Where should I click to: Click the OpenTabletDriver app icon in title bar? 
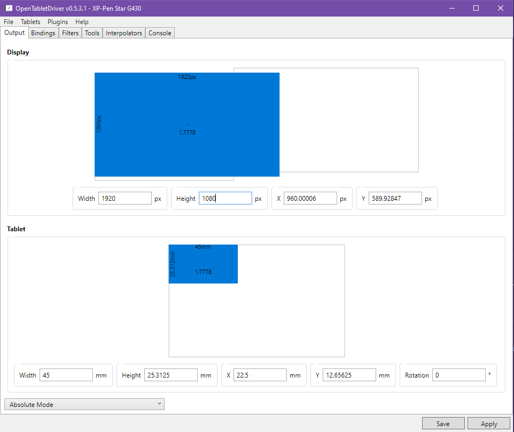(9, 8)
